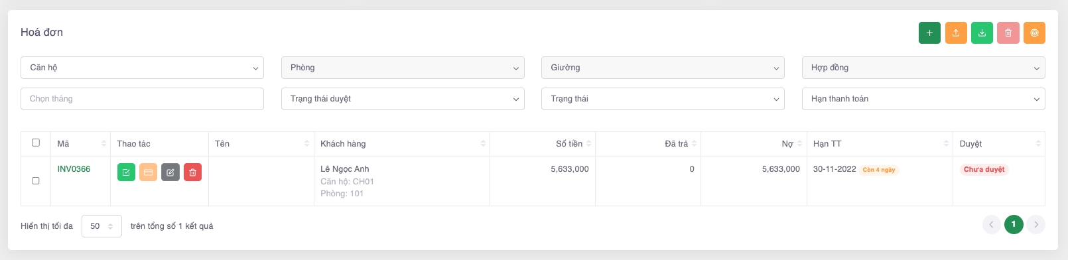Click the green plus add invoice button

coord(929,32)
